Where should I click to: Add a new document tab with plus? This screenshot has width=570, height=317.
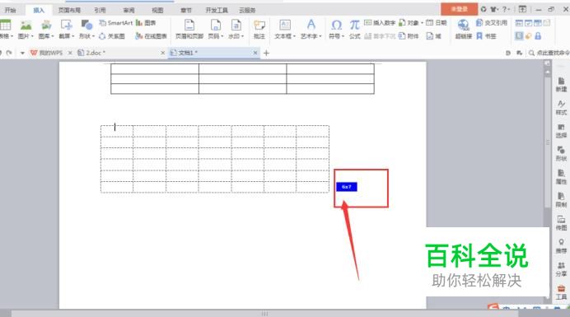point(266,53)
